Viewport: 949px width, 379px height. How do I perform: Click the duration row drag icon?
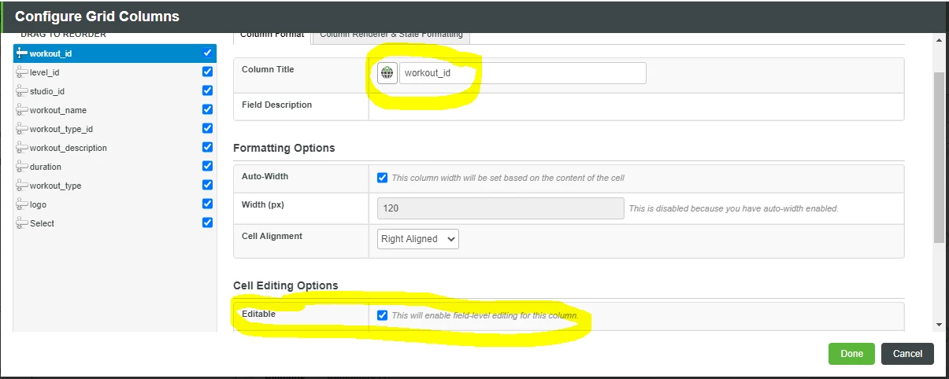21,167
